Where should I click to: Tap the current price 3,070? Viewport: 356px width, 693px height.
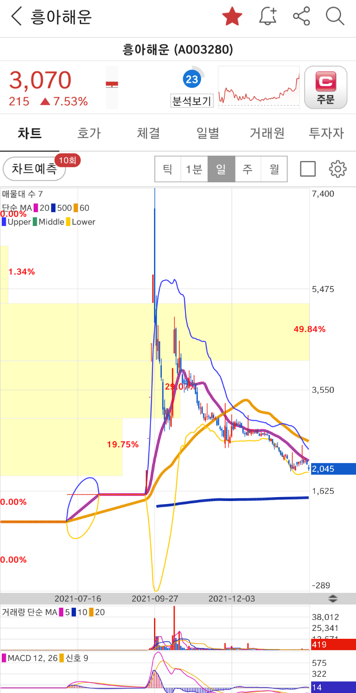[x=40, y=80]
